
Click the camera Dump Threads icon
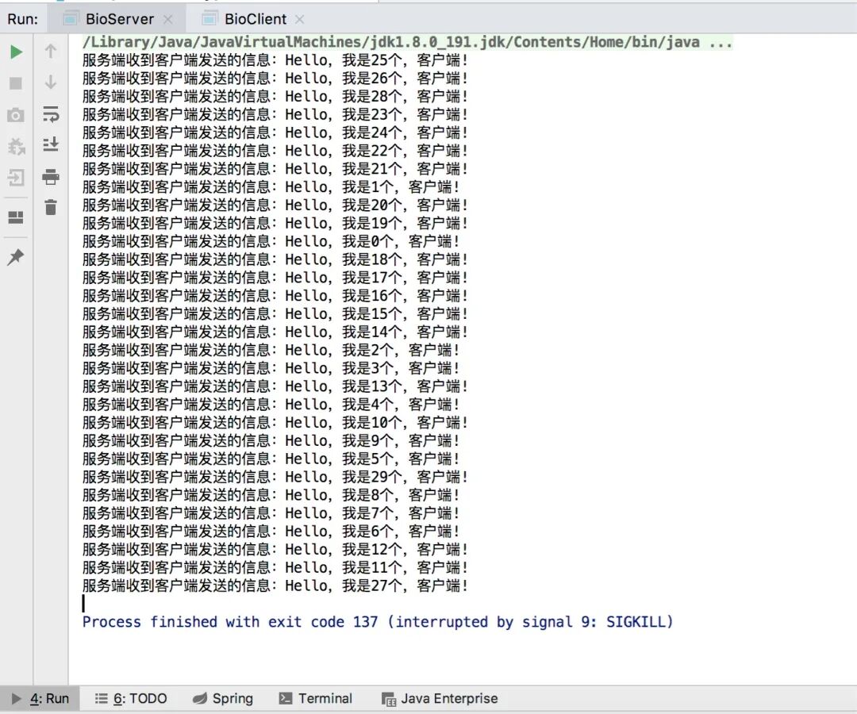[16, 115]
